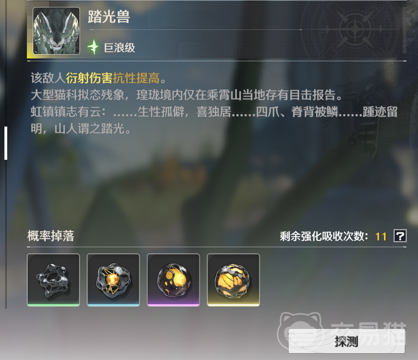Click the 巨浪级 class label
This screenshot has height=360, width=418.
click(x=120, y=48)
